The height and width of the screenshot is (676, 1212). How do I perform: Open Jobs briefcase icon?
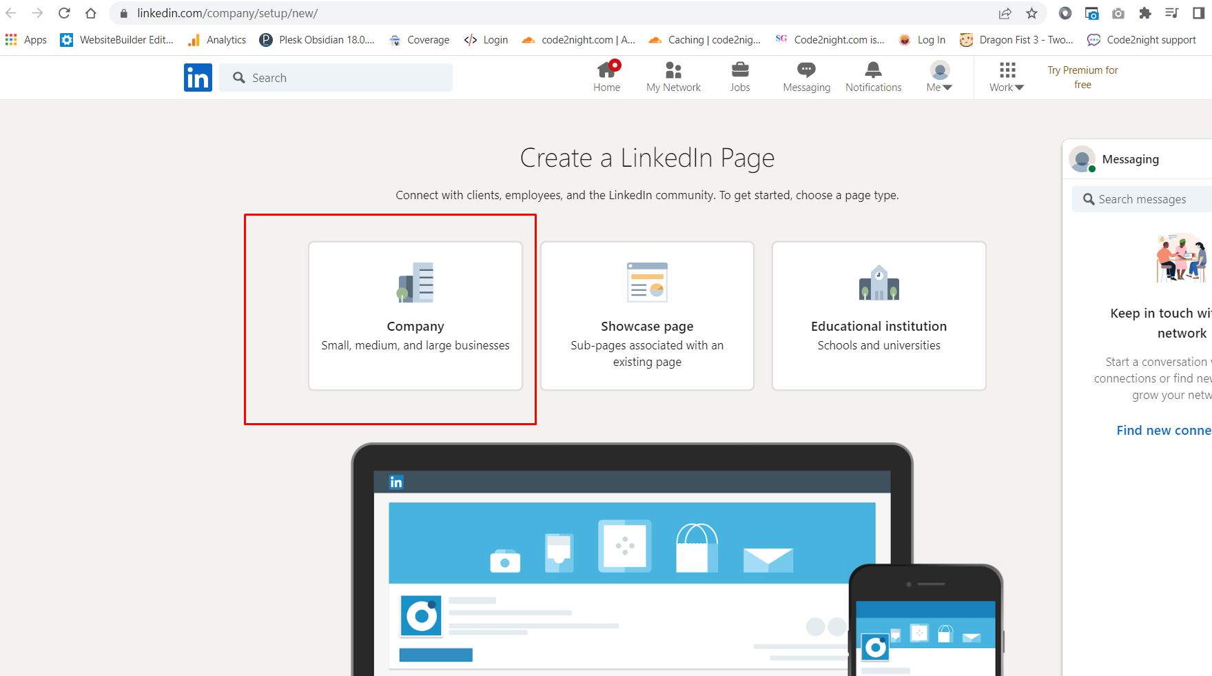(x=740, y=76)
